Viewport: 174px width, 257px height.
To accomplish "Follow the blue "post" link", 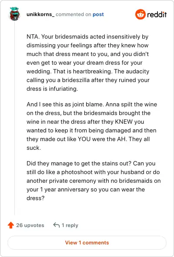I will pyautogui.click(x=98, y=14).
